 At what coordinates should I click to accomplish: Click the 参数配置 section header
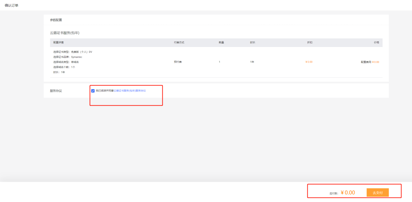(x=56, y=20)
